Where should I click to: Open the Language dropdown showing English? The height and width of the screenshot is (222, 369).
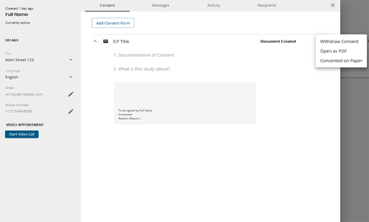coord(39,77)
